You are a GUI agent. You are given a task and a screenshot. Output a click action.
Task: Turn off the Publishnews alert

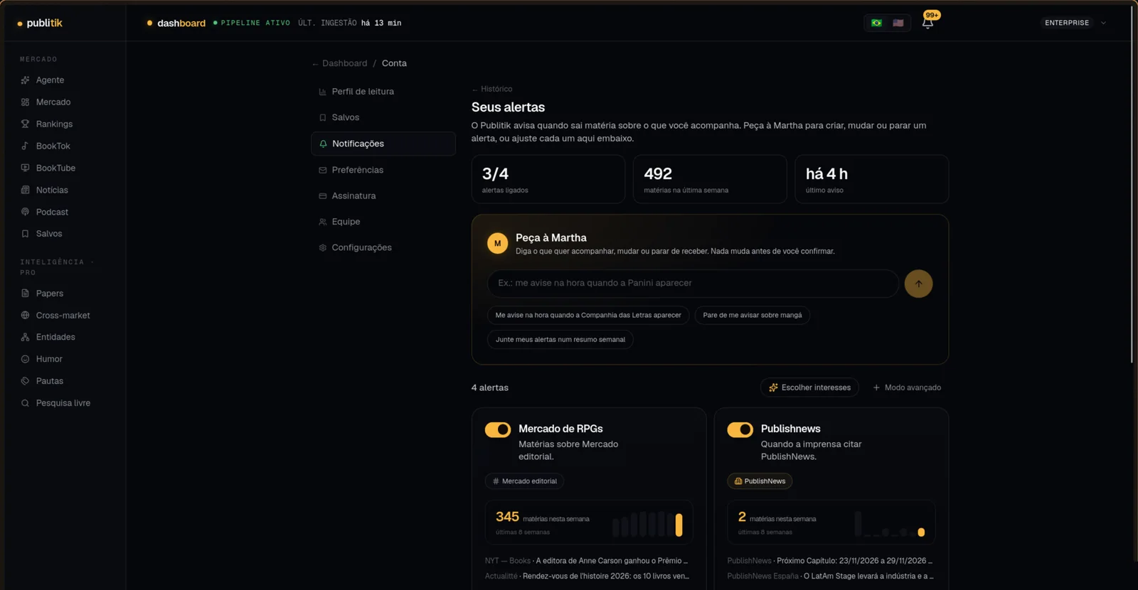740,429
